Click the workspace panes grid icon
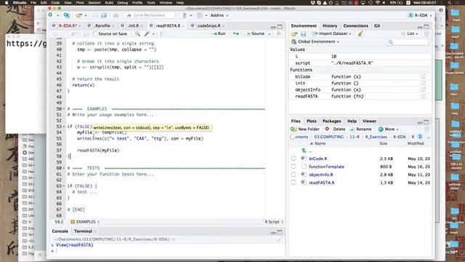 coord(200,15)
